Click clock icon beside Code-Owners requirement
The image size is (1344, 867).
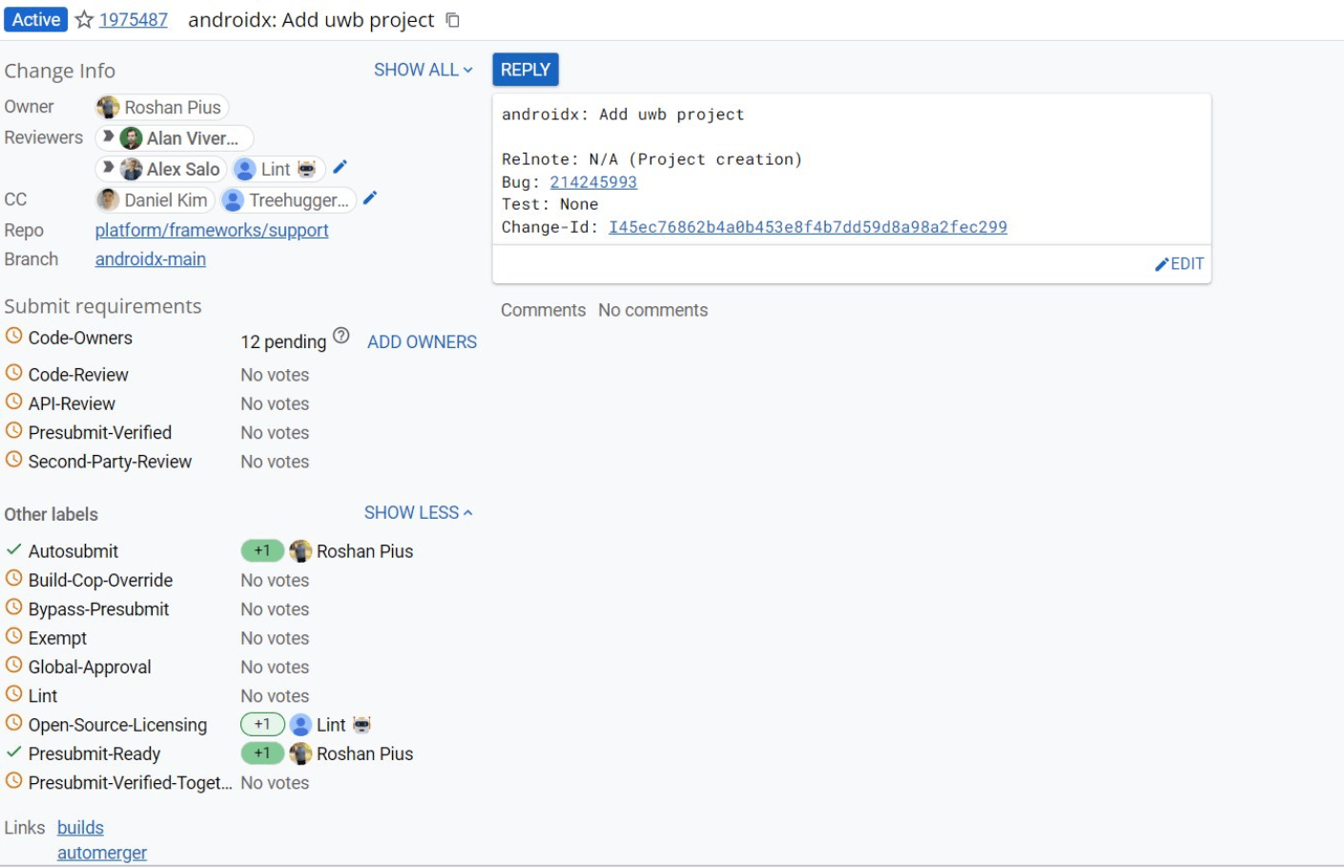pos(13,337)
